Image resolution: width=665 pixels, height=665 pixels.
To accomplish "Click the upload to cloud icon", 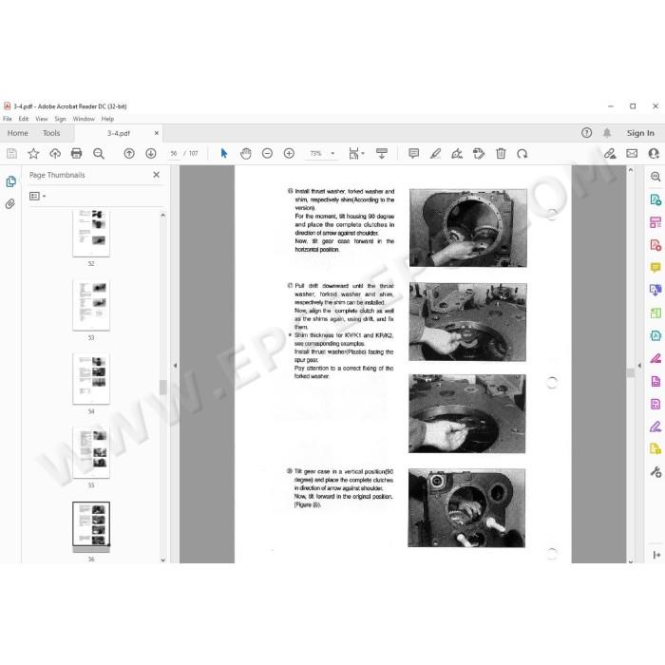I will 55,154.
